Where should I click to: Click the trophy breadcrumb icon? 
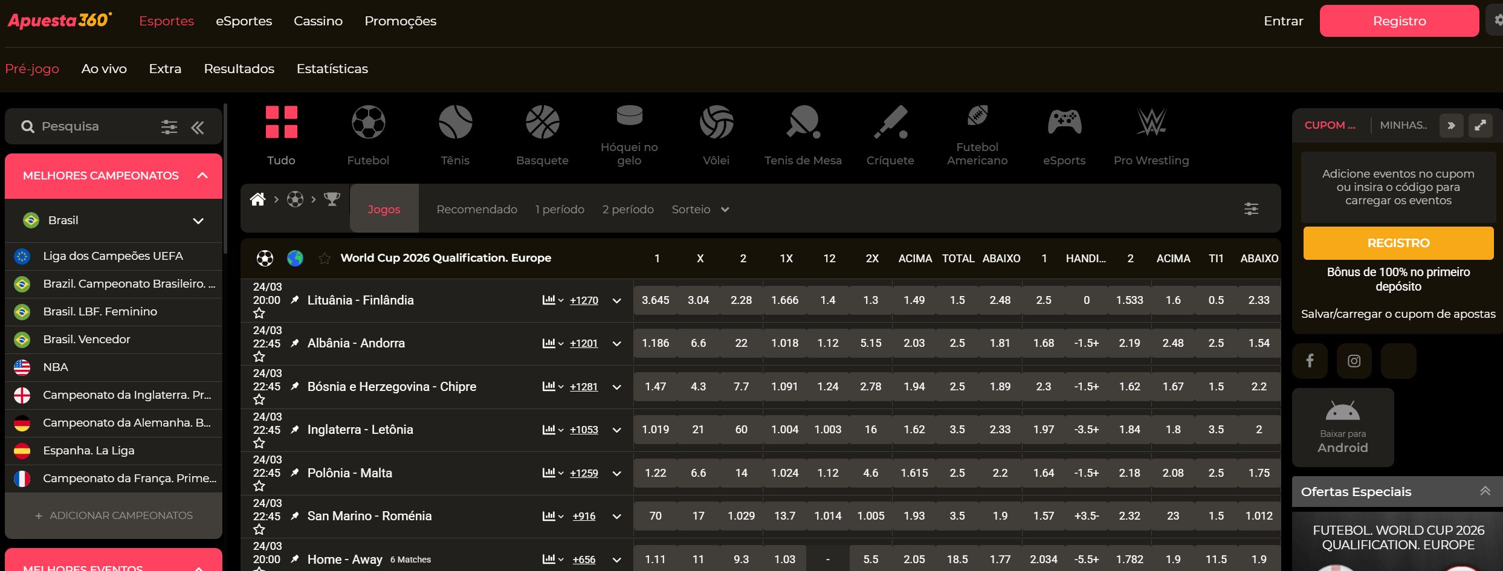(x=332, y=199)
